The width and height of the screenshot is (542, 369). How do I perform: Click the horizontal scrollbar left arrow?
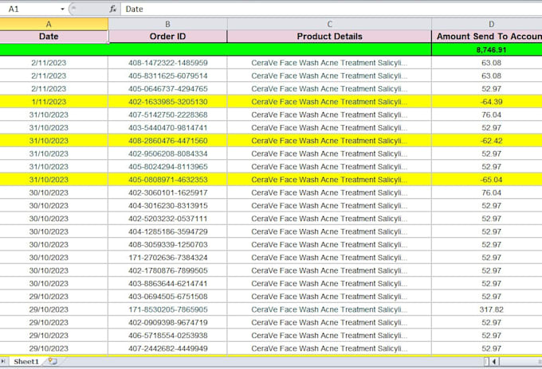pos(494,361)
